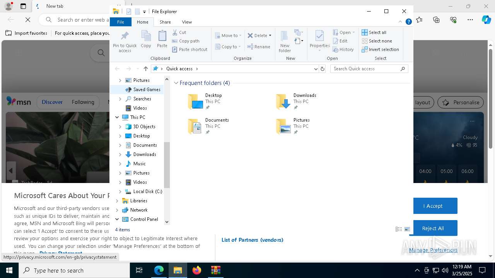Switch to large icons view icon

point(407,229)
